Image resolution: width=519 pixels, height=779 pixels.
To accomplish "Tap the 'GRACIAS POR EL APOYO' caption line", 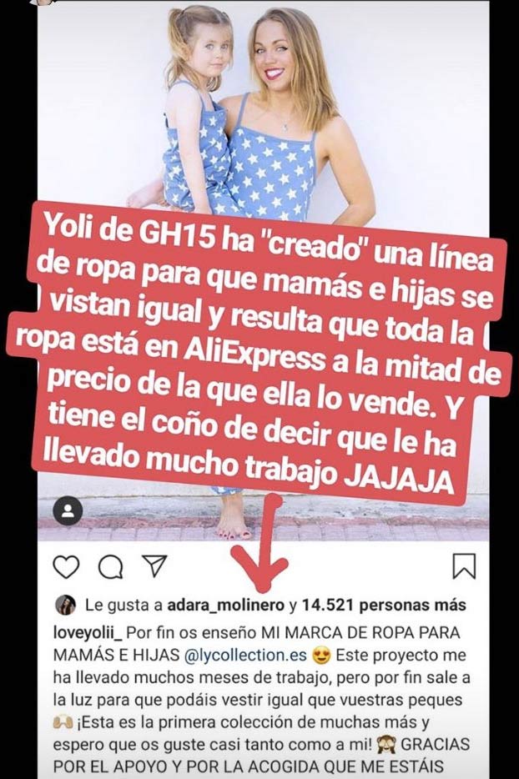I will coord(261,756).
